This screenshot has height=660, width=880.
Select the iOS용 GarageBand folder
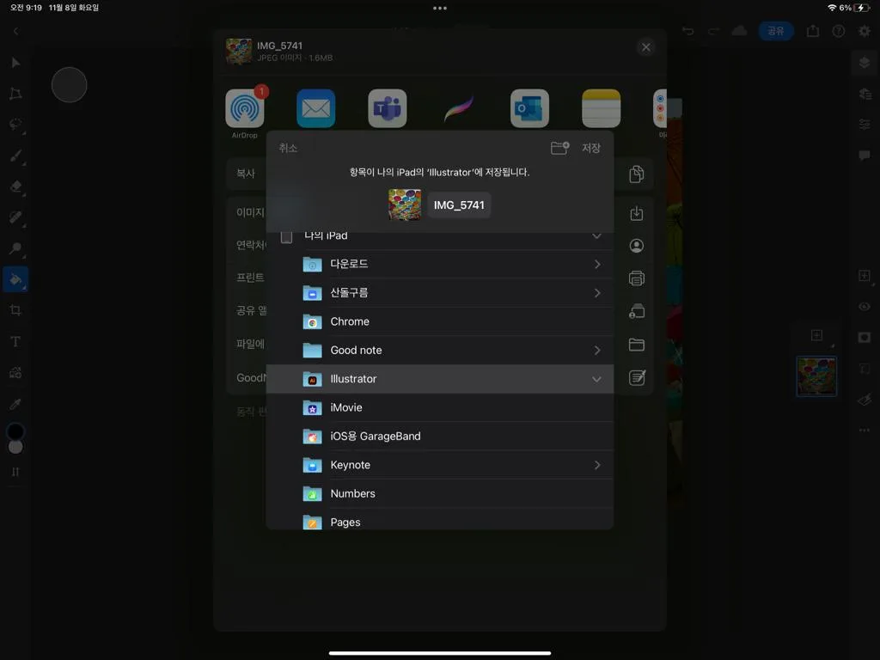coord(439,436)
